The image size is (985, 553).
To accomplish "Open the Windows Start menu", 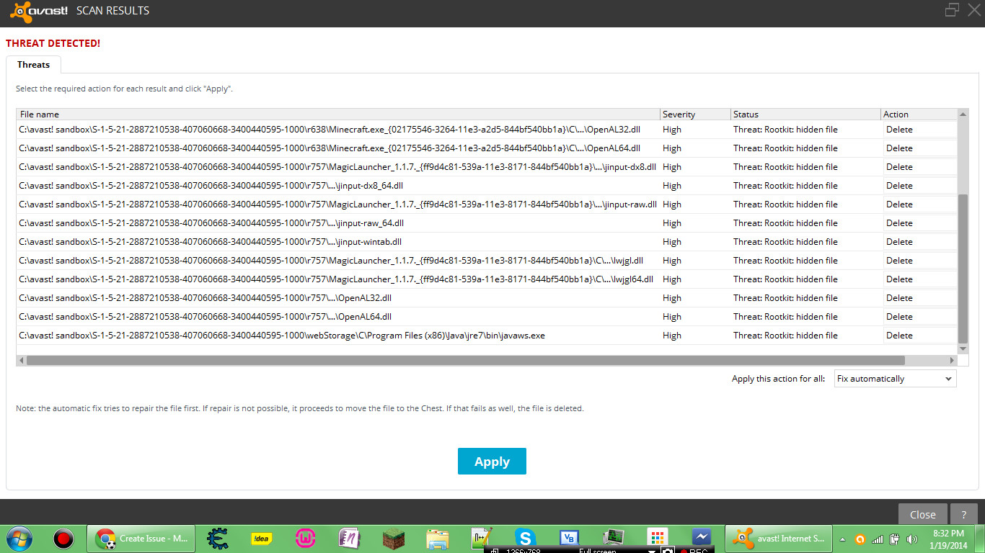I will (19, 538).
